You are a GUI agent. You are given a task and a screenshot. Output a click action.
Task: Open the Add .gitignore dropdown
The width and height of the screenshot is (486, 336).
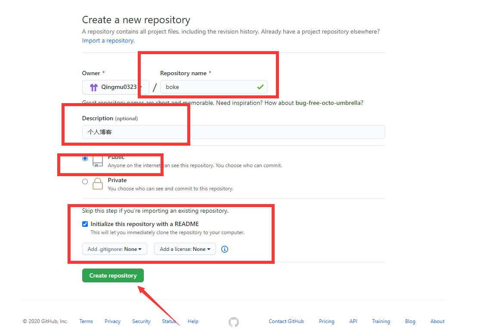click(x=115, y=249)
